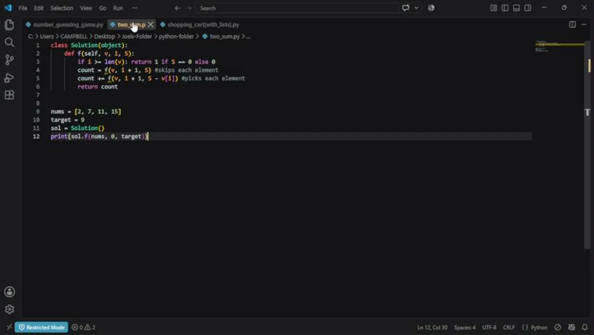Switch to number_guessing_game.py tab
594x335 pixels.
[x=65, y=25]
